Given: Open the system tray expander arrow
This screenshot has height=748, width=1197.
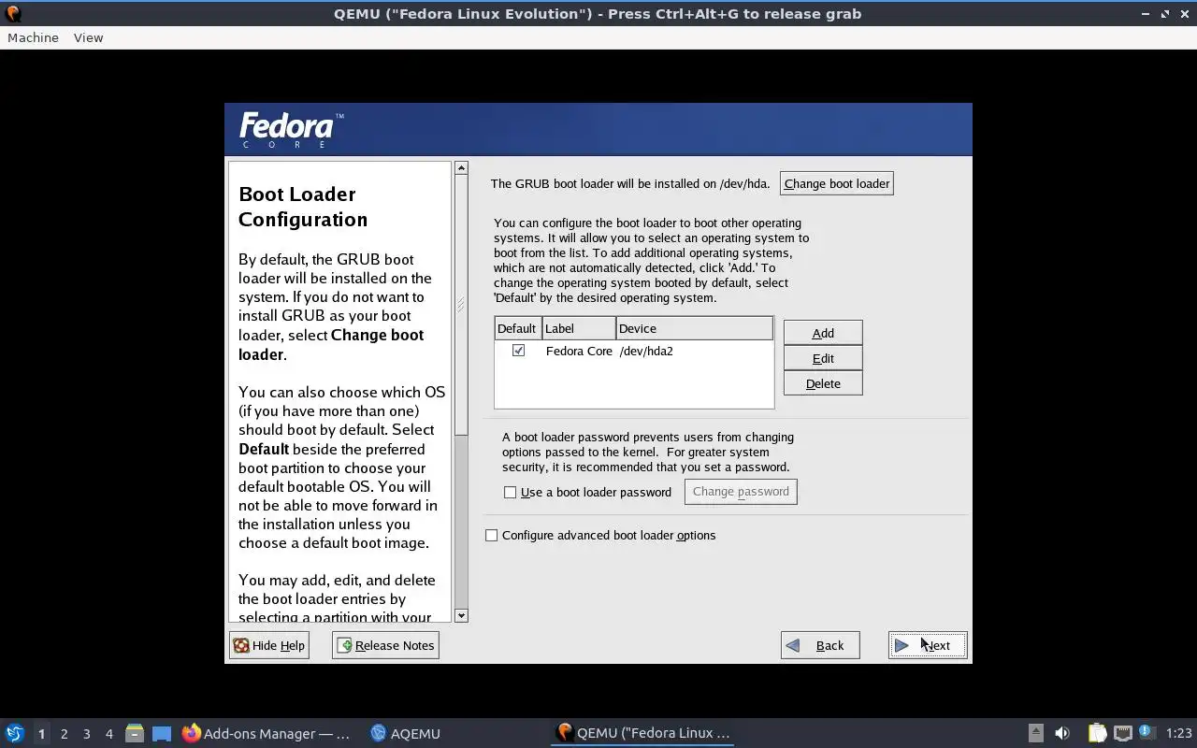Looking at the screenshot, I should (1035, 733).
